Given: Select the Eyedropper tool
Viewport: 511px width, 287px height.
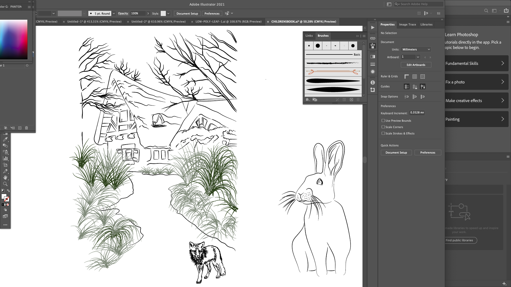Looking at the screenshot, I should click(x=5, y=139).
